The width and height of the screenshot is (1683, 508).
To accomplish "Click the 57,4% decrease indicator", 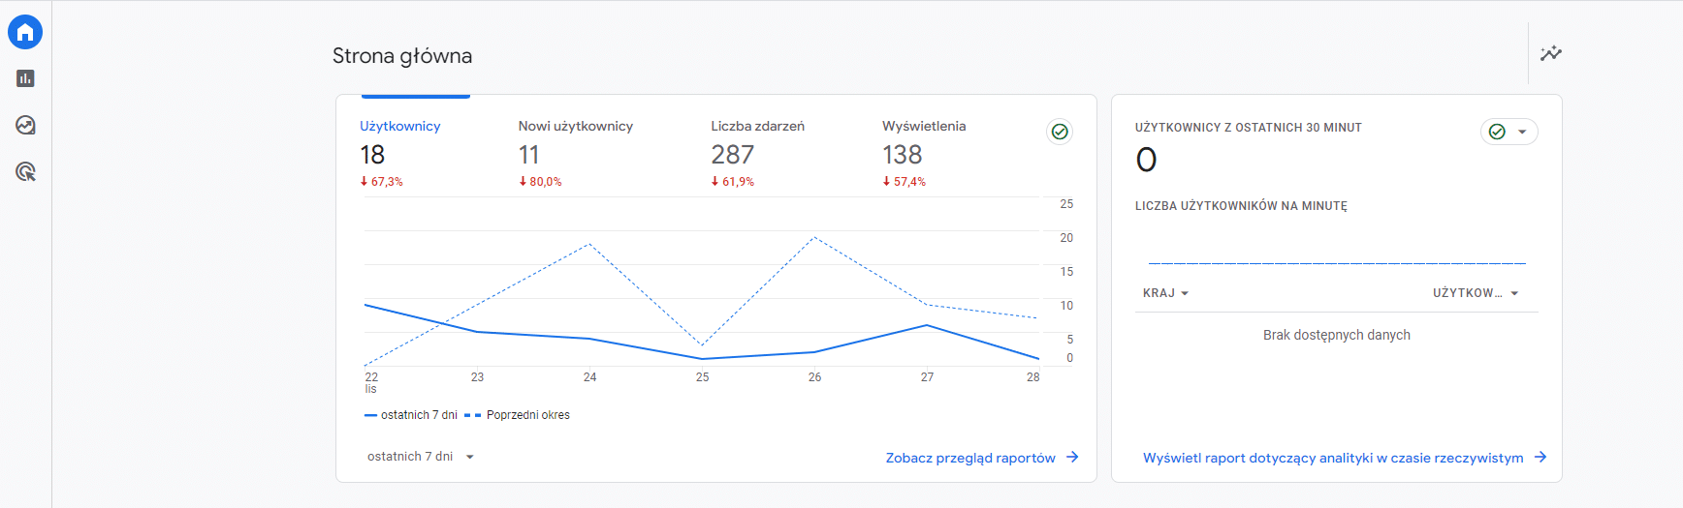I will click(x=905, y=182).
